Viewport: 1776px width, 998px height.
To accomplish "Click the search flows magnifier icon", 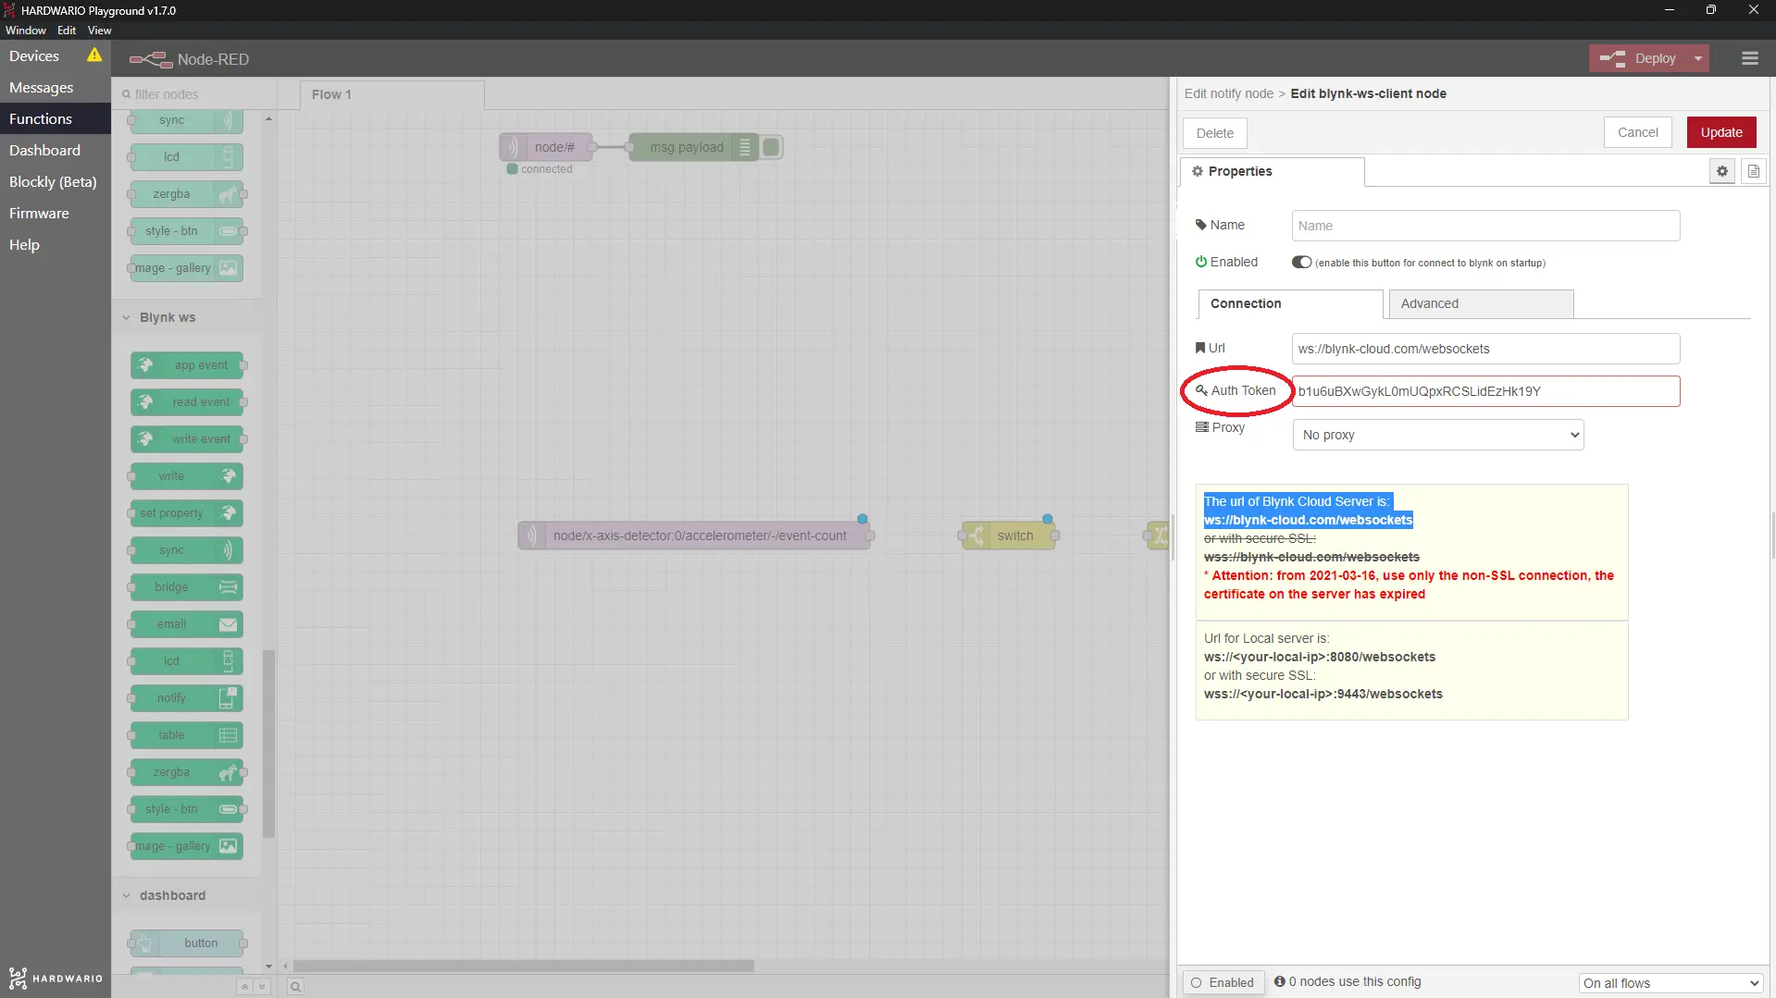I will pyautogui.click(x=295, y=987).
